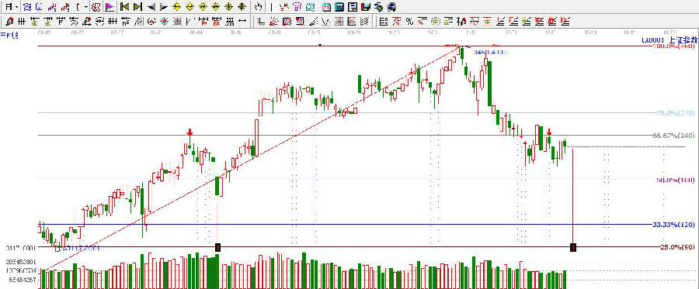Click the colored flag chart icon

tap(110, 7)
